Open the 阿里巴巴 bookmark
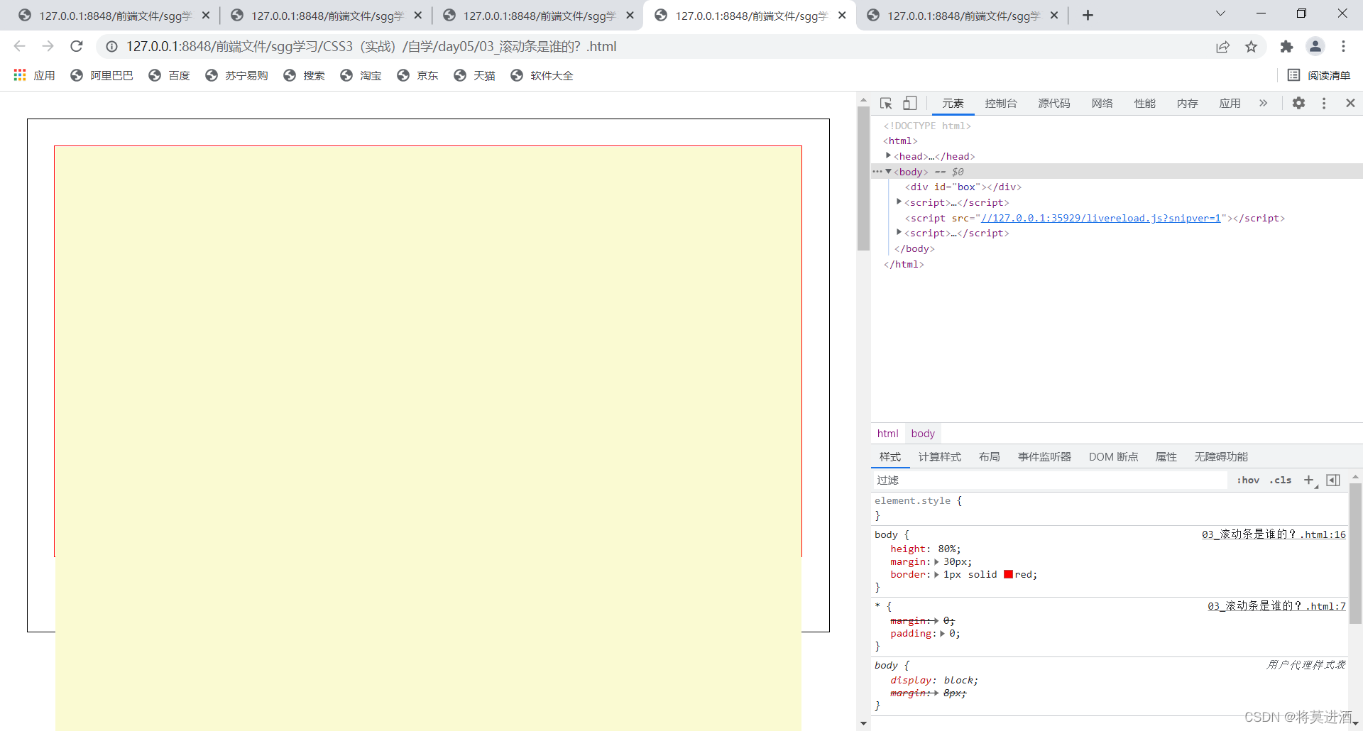Viewport: 1363px width, 731px height. (102, 75)
